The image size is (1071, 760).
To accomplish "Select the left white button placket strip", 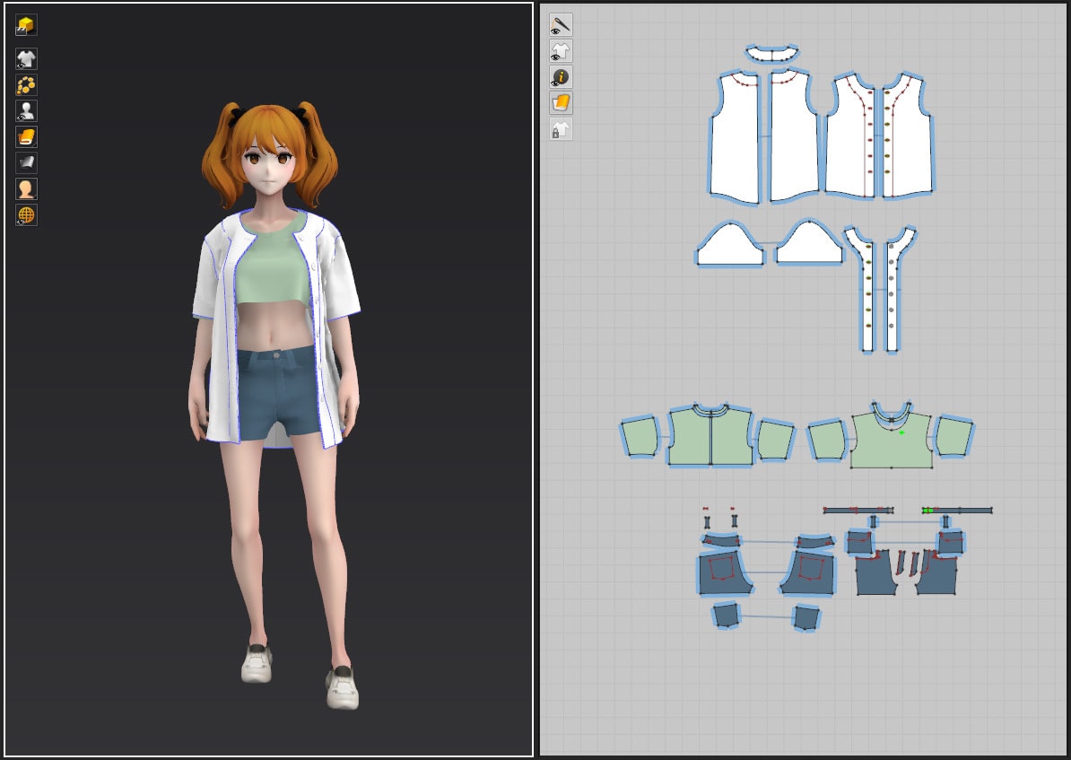I will pos(866,301).
